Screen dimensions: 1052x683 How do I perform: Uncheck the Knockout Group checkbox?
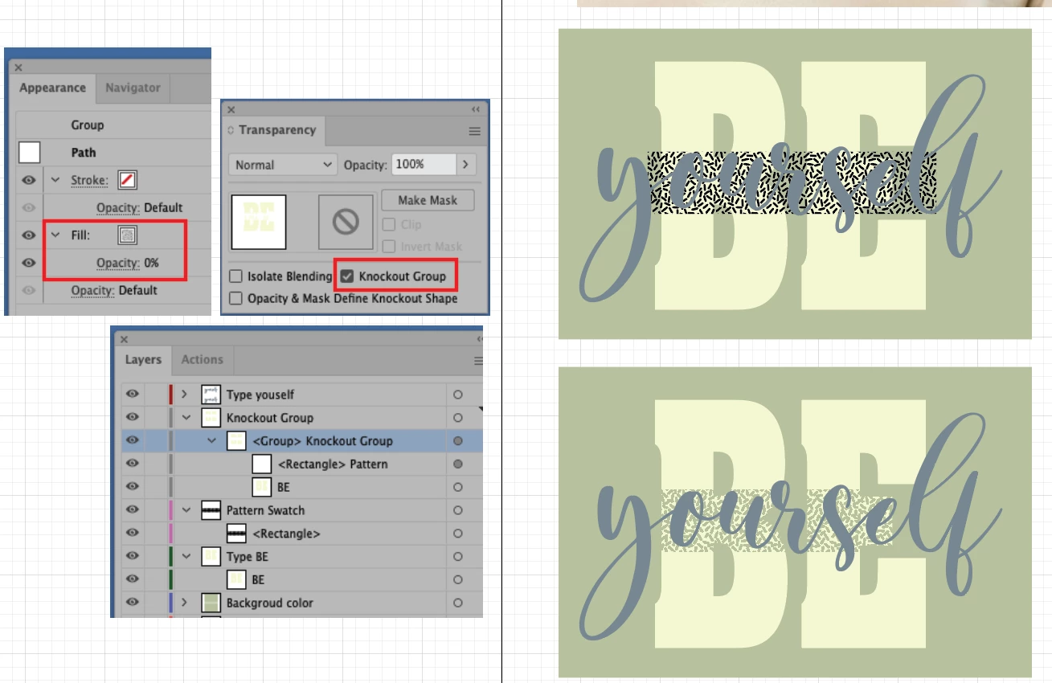347,276
